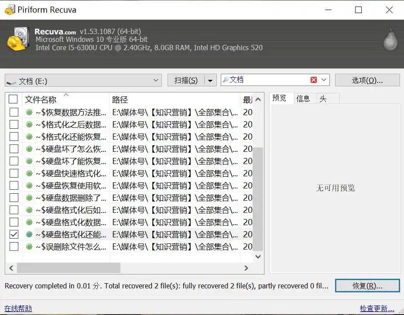Screen dimensions: 404x315
Task: Click the scroll-down arrow of file list
Action: point(258,257)
